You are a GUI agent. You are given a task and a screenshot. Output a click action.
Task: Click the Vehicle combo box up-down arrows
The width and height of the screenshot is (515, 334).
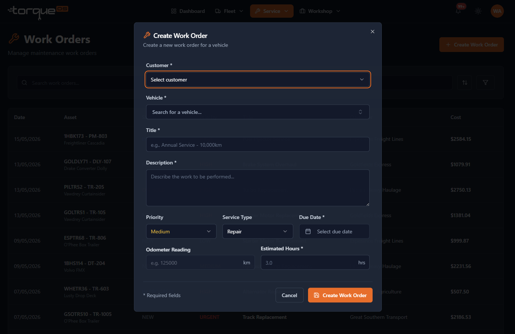point(360,112)
